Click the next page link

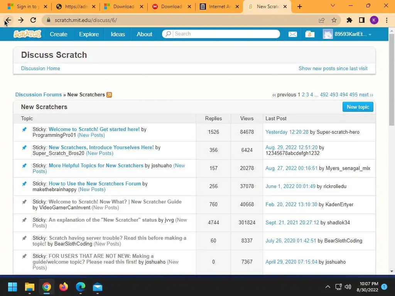tap(366, 95)
